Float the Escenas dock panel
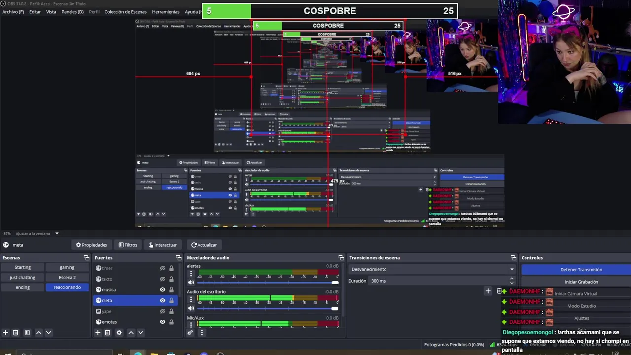The height and width of the screenshot is (355, 631). tap(87, 258)
